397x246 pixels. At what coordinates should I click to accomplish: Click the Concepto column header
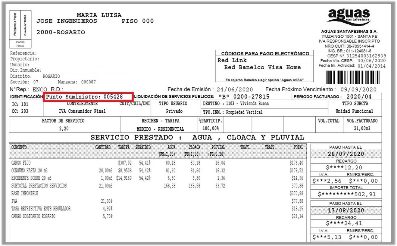(x=19, y=148)
